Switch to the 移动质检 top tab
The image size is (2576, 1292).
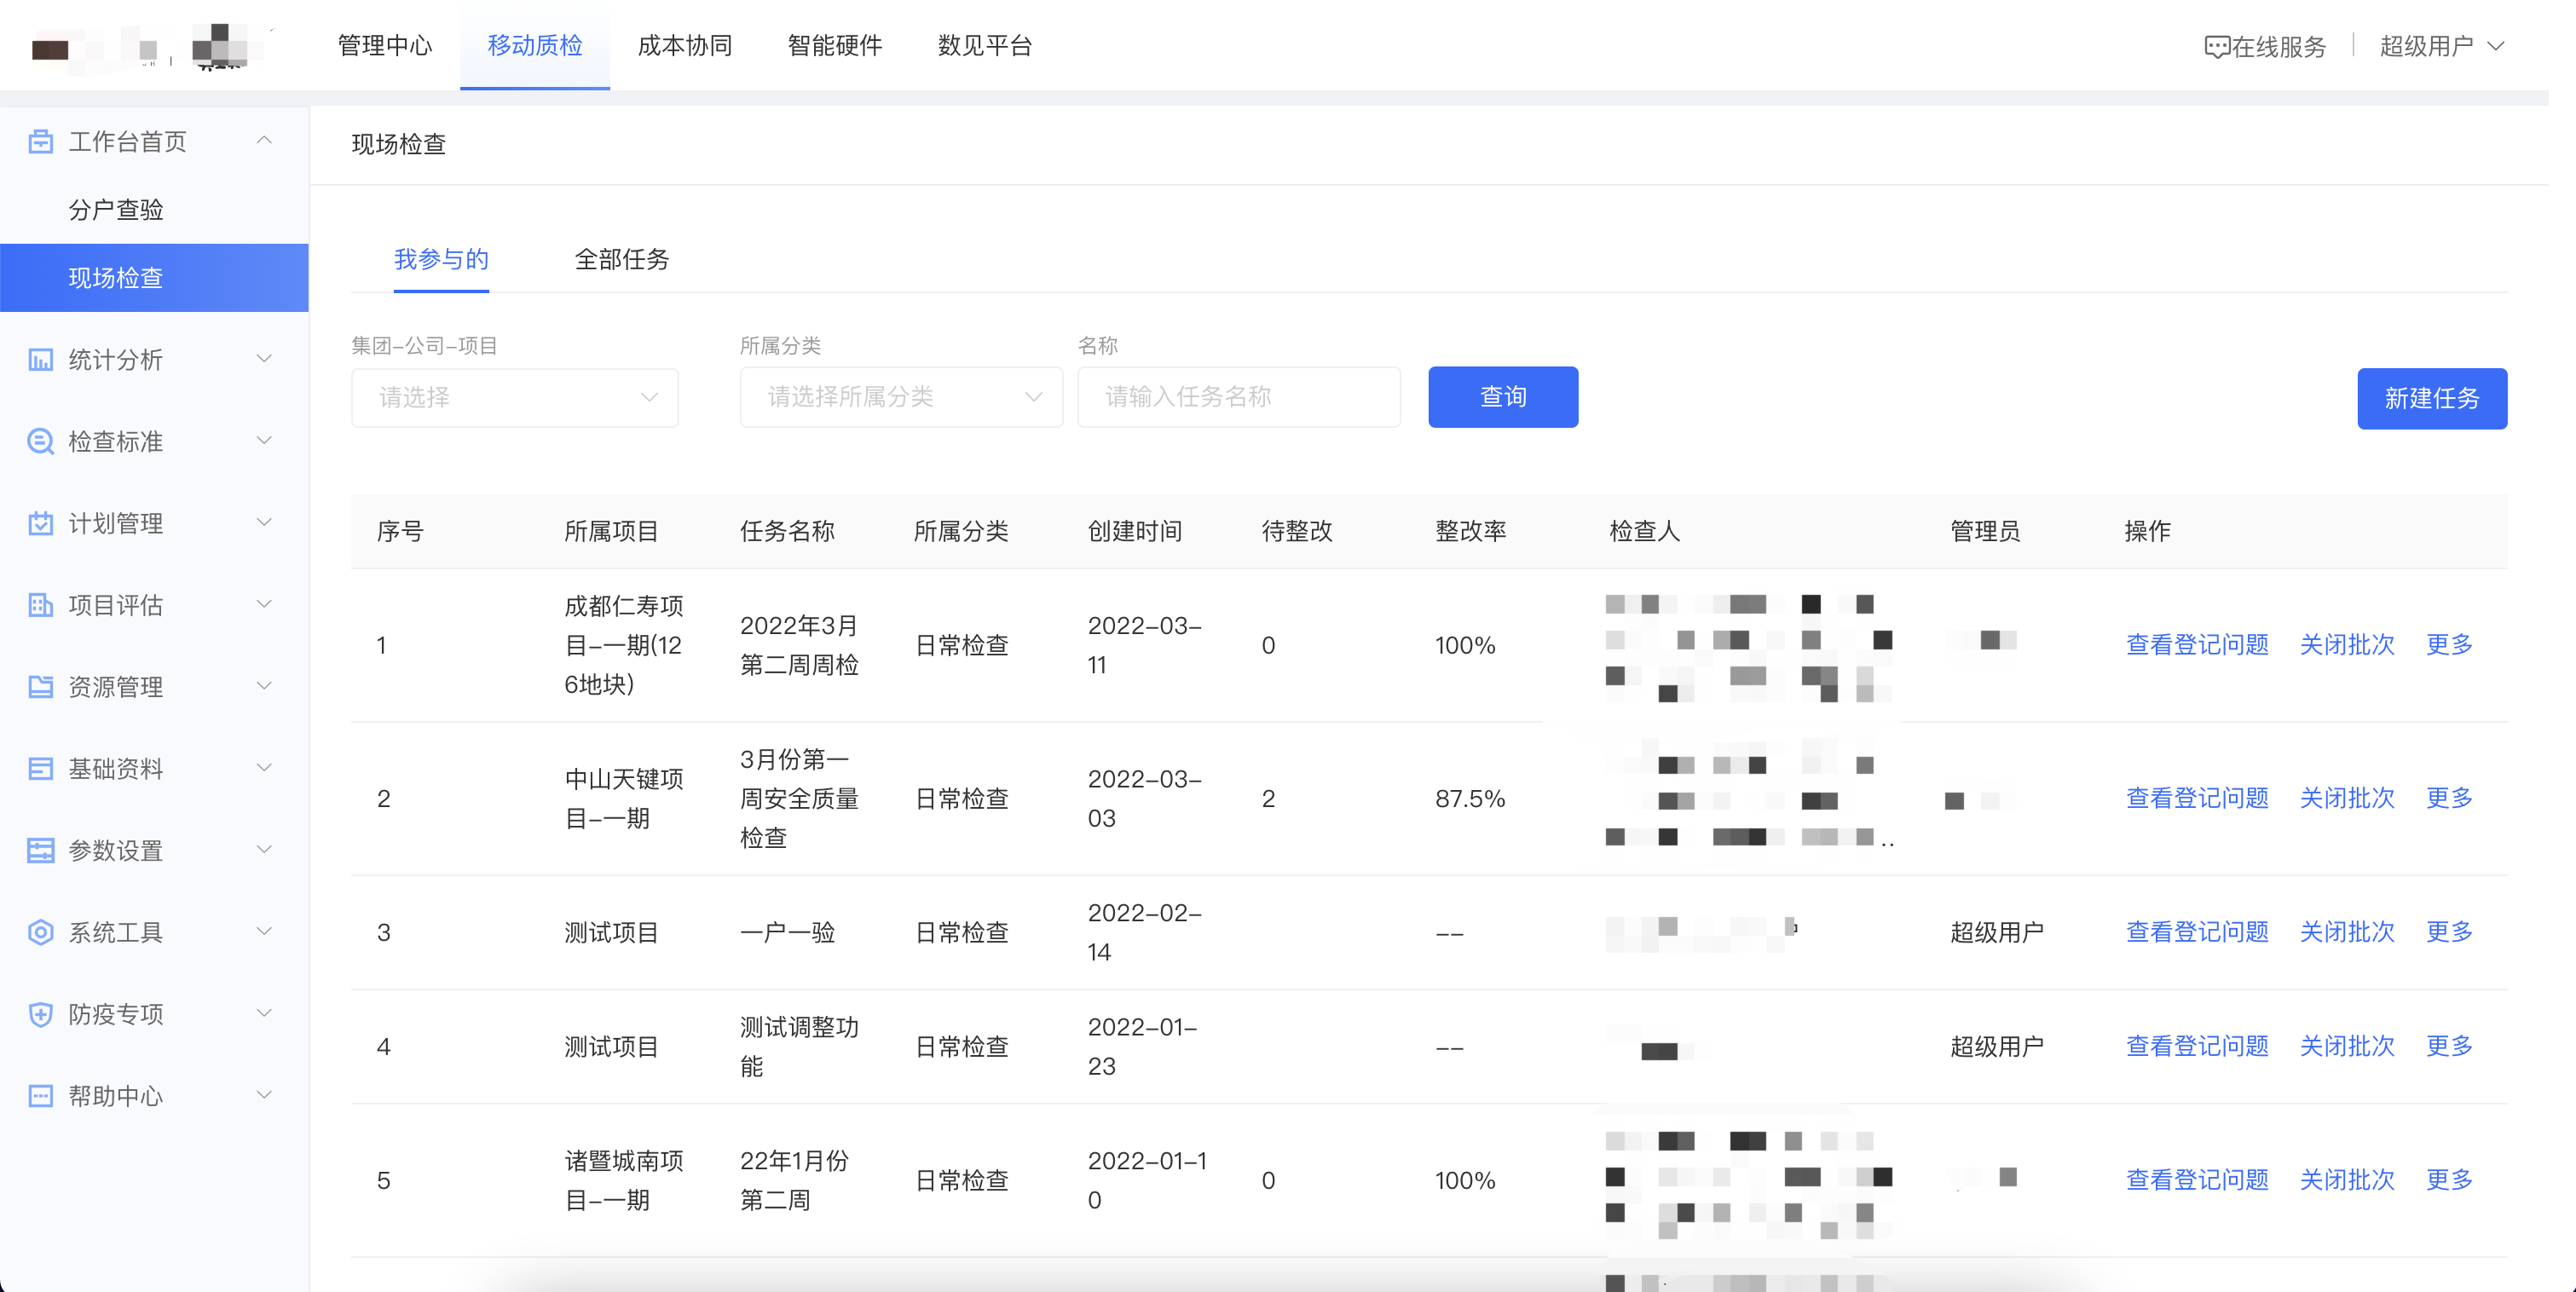(x=535, y=45)
